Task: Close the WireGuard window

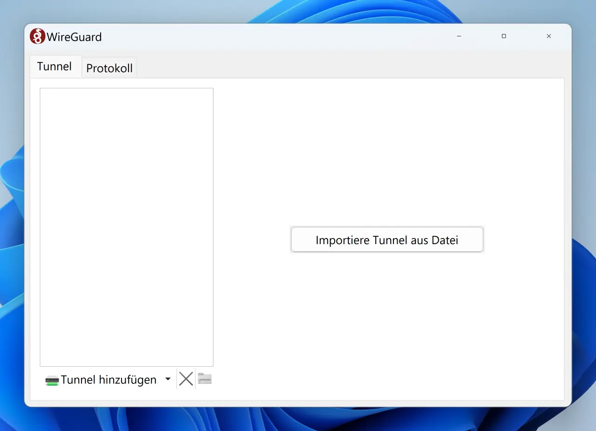Action: (549, 36)
